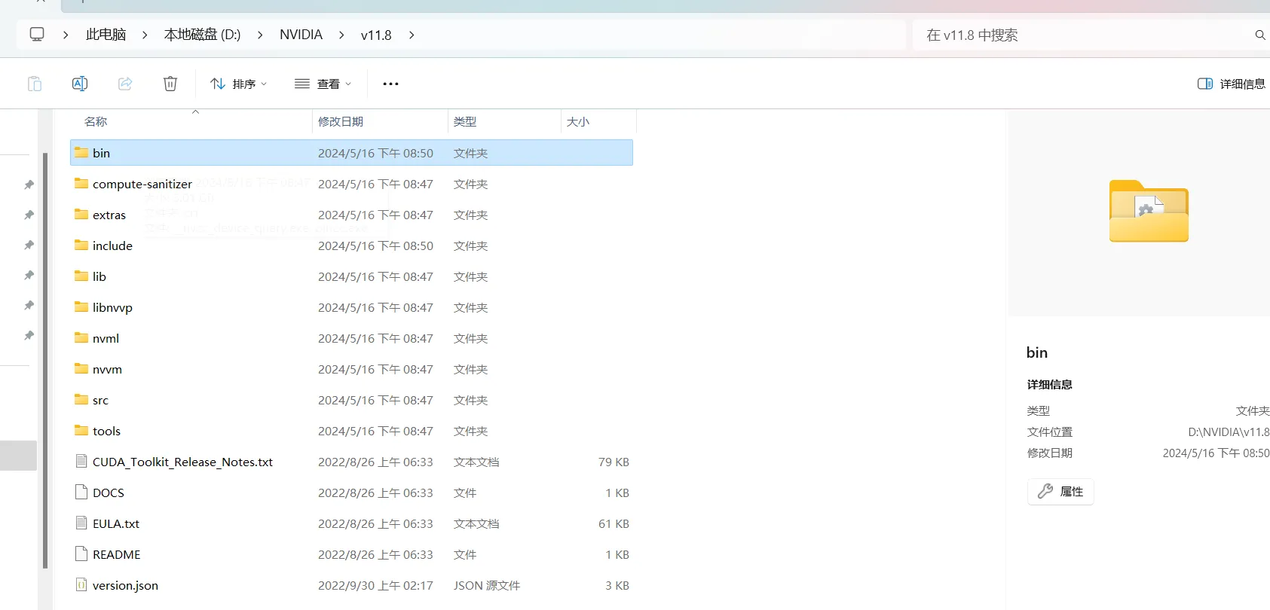
Task: Click the rename icon in toolbar
Action: coord(80,84)
